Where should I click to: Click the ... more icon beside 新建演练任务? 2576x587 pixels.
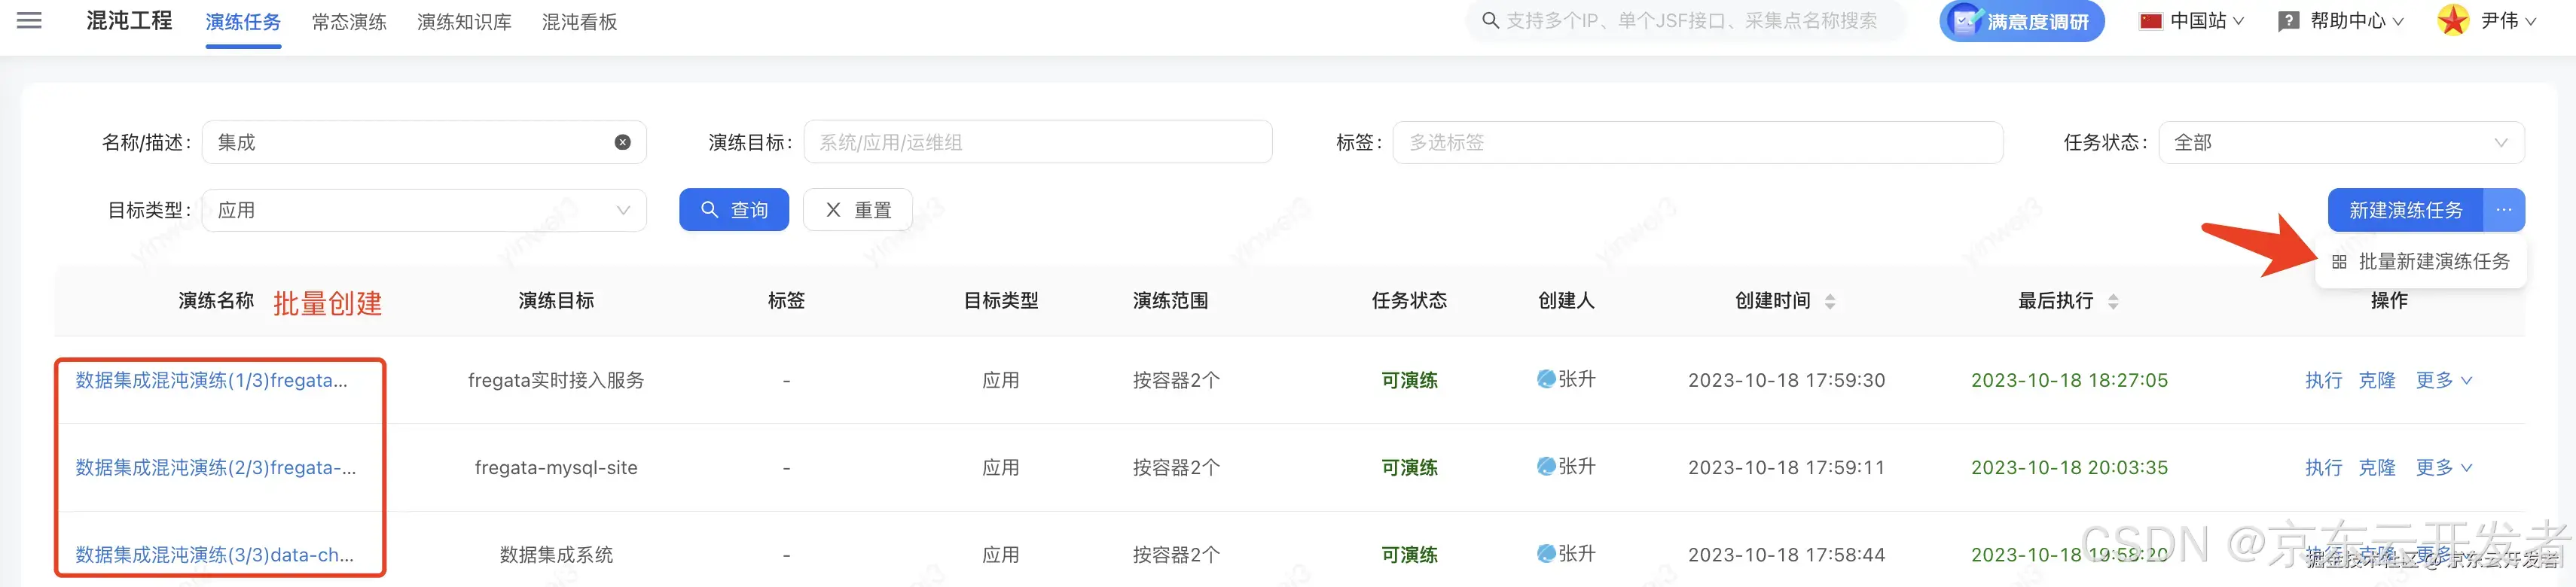click(2504, 210)
